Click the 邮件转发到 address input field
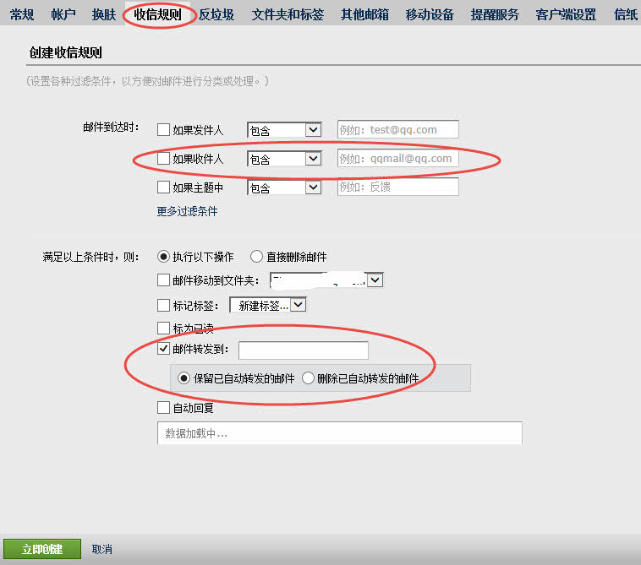 click(303, 350)
